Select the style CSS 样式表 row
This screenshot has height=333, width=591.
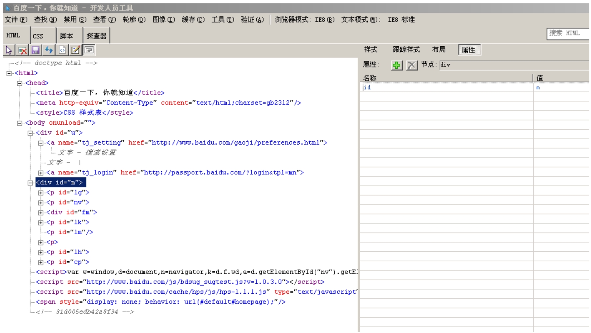point(85,113)
